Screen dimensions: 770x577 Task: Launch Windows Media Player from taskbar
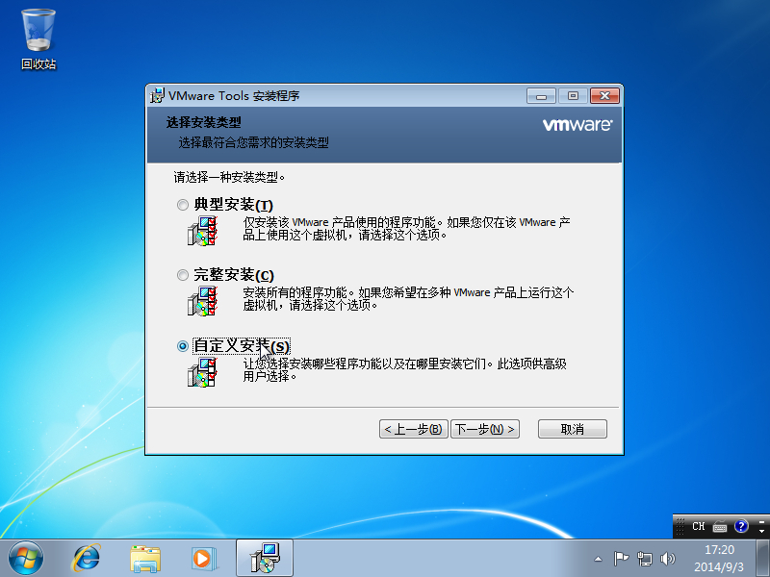[x=203, y=559]
